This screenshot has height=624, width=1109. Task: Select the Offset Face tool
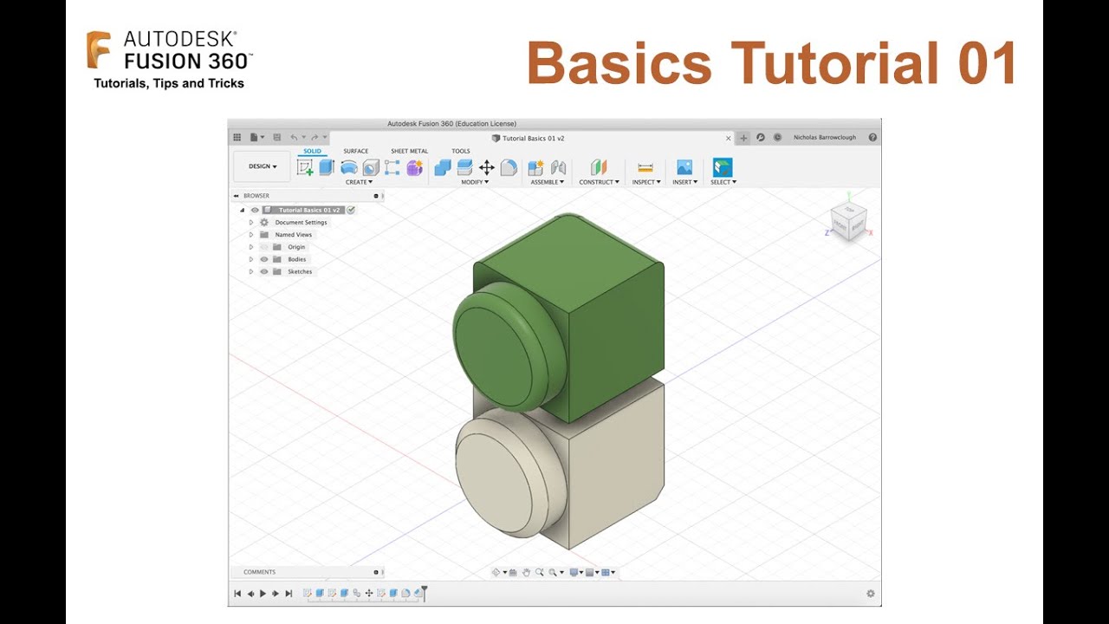click(x=464, y=167)
